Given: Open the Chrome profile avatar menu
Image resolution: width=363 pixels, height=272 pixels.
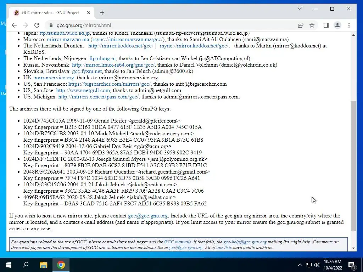Looking at the screenshot, I should tap(337, 25).
